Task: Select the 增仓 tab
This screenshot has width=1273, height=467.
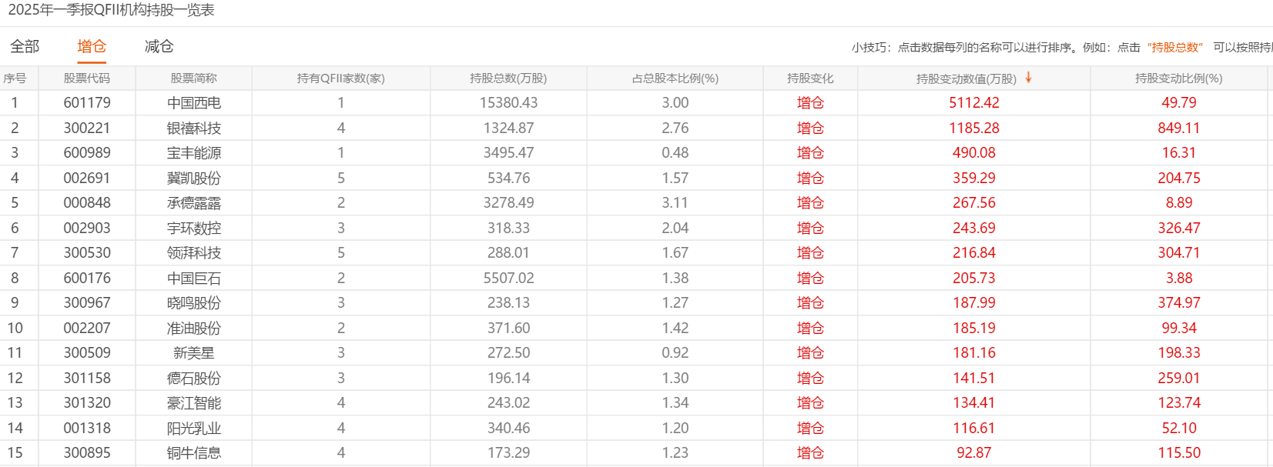Action: point(92,47)
